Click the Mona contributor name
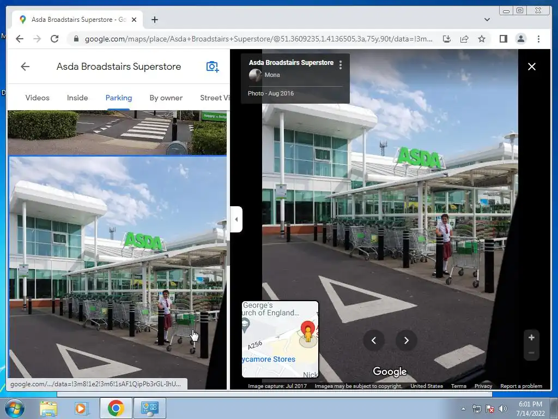The width and height of the screenshot is (558, 419). click(x=272, y=75)
